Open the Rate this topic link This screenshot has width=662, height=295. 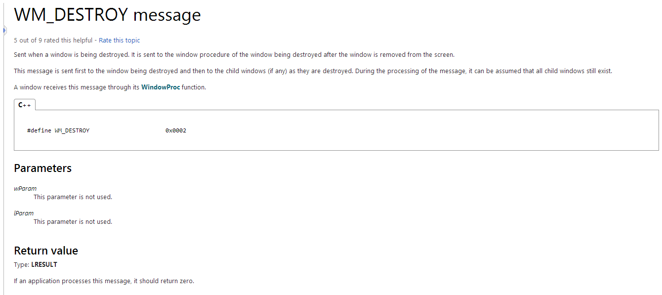tap(119, 41)
